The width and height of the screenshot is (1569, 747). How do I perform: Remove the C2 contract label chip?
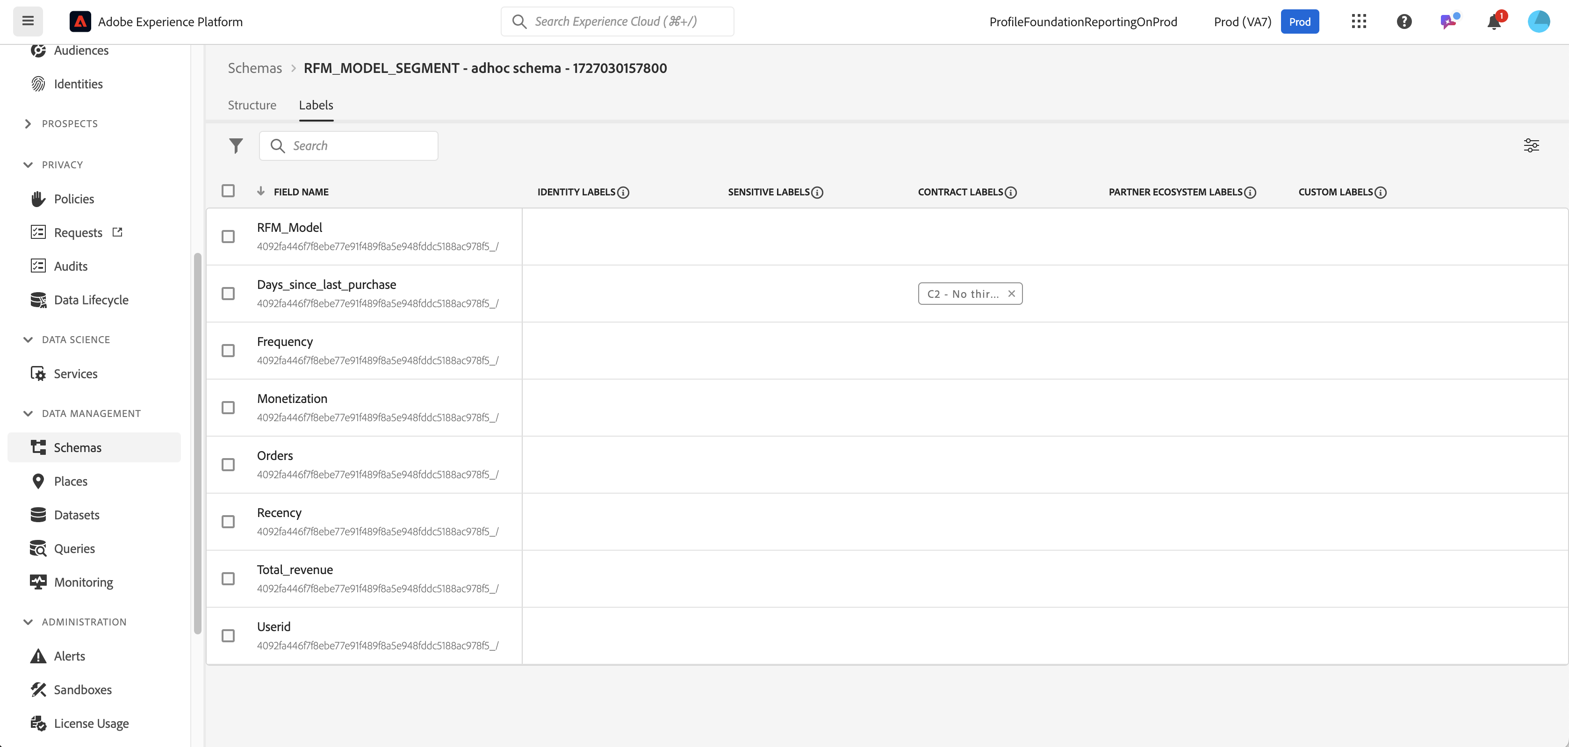pyautogui.click(x=1011, y=294)
